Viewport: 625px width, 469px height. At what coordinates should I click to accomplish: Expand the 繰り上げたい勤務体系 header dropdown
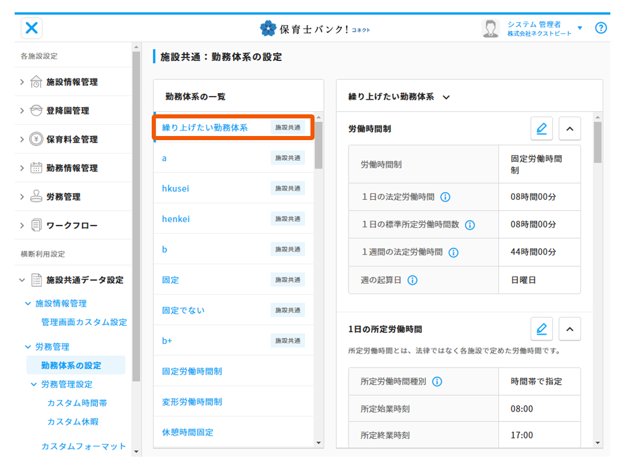click(446, 97)
